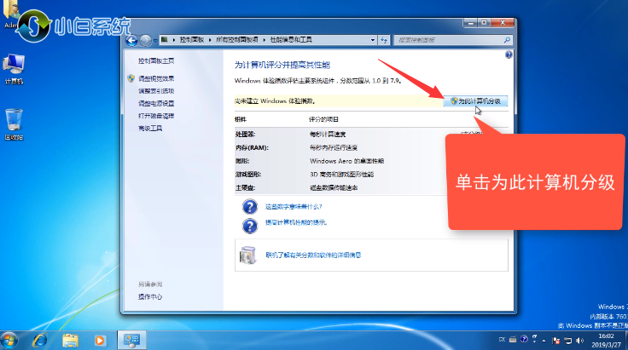Click the on-screen keyboard tray icon
628x350 pixels.
click(513, 340)
